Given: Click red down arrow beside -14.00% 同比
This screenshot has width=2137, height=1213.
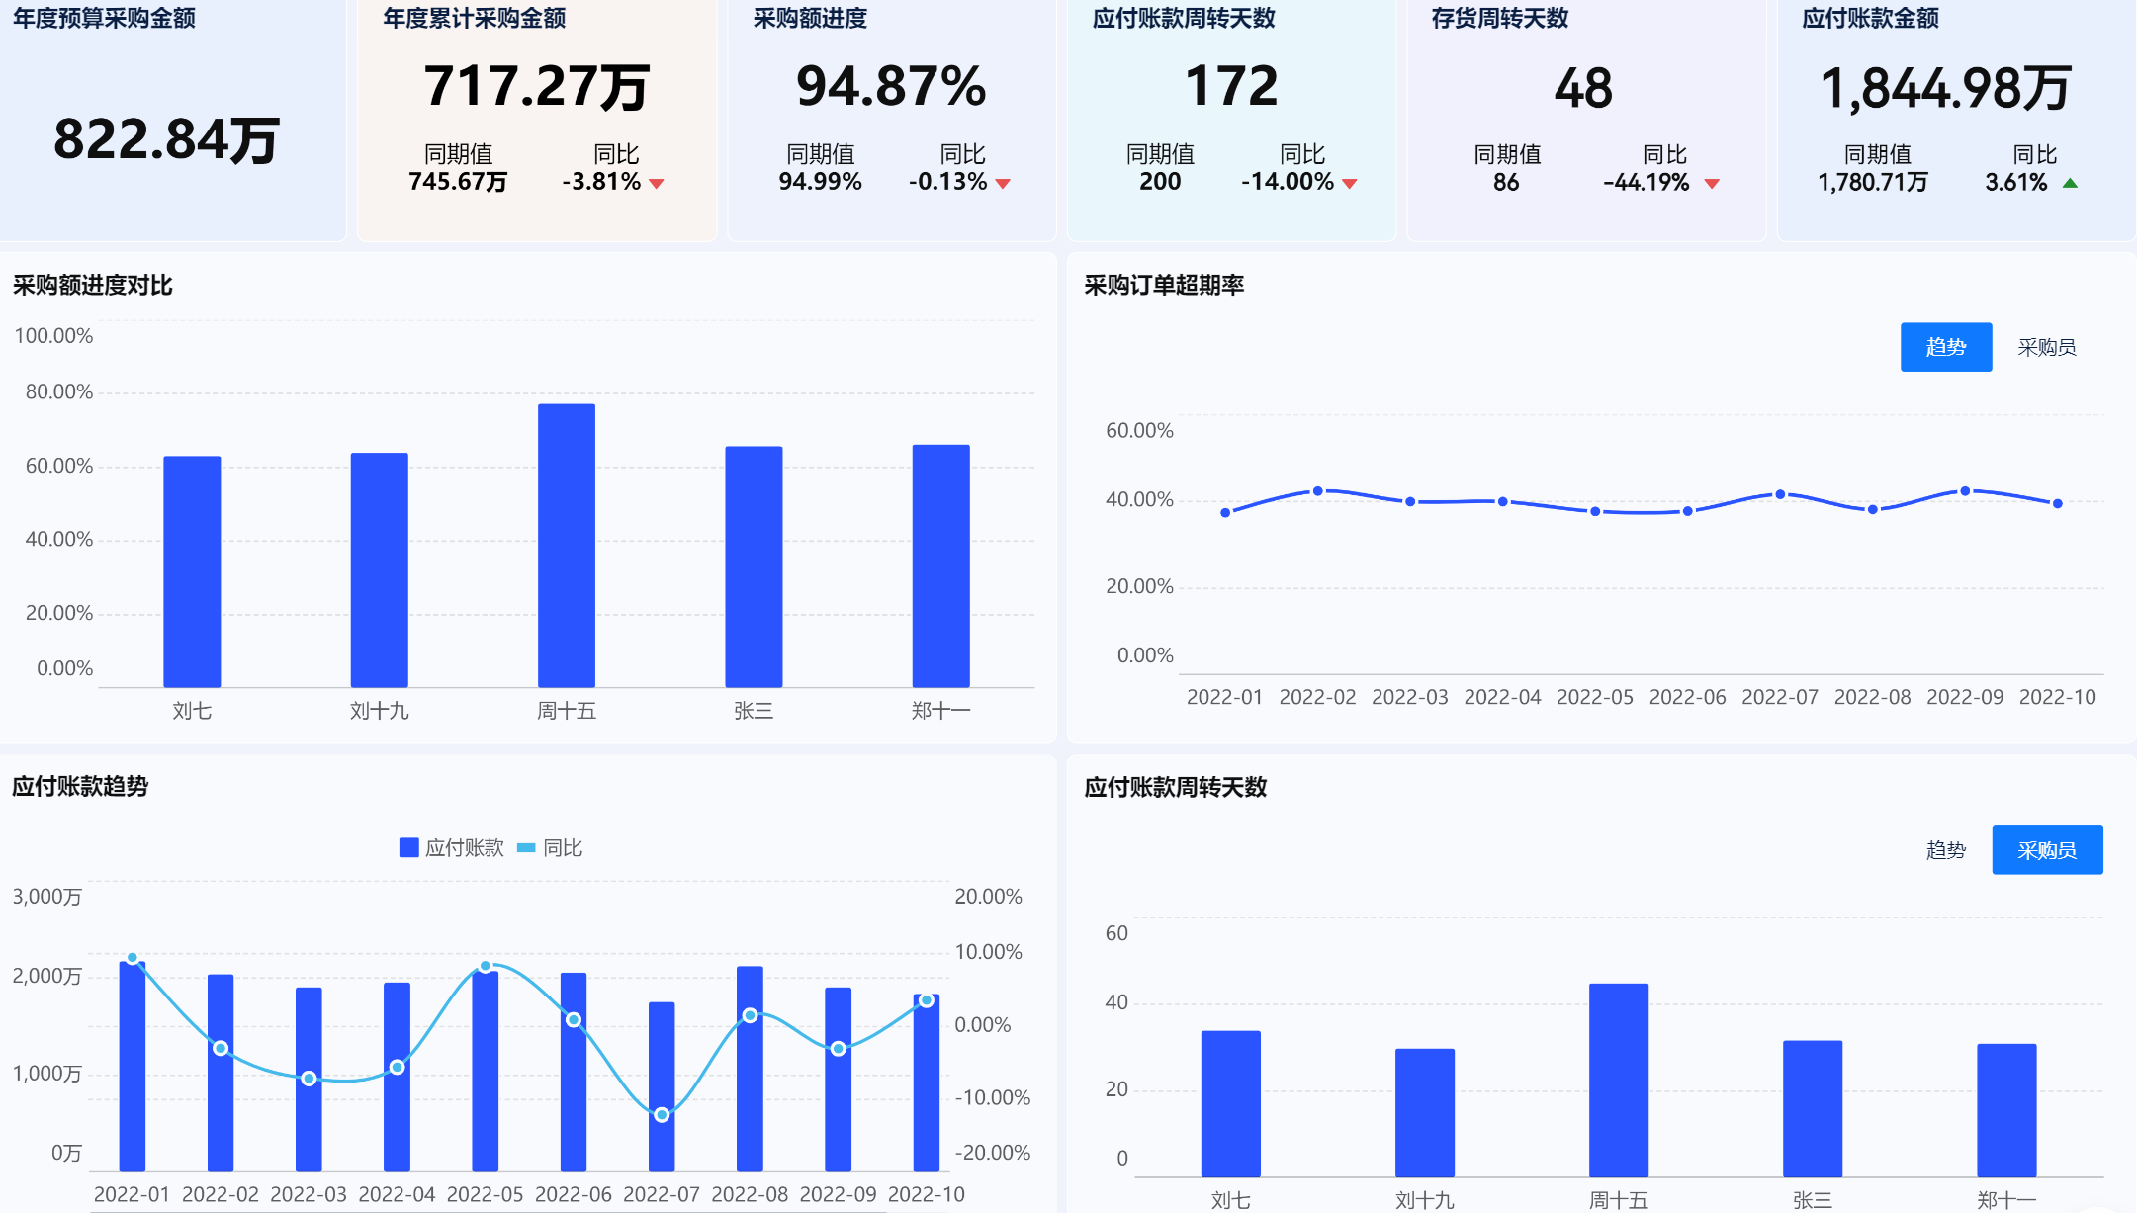Looking at the screenshot, I should (x=1350, y=184).
